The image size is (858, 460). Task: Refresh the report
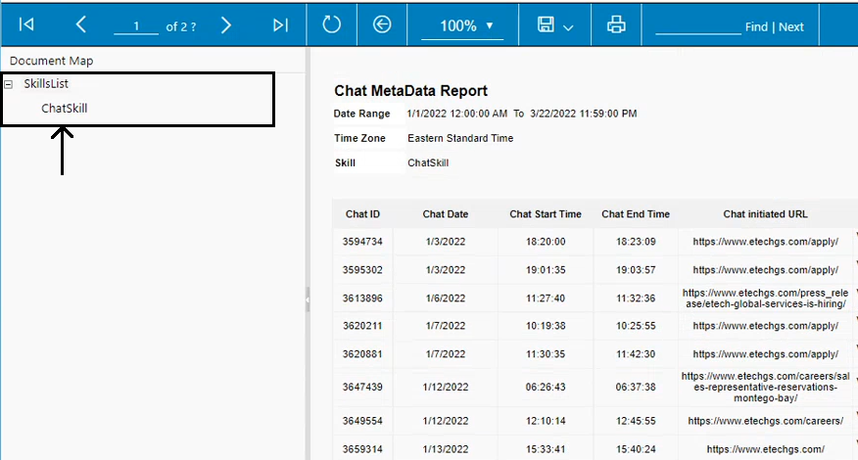[x=332, y=25]
